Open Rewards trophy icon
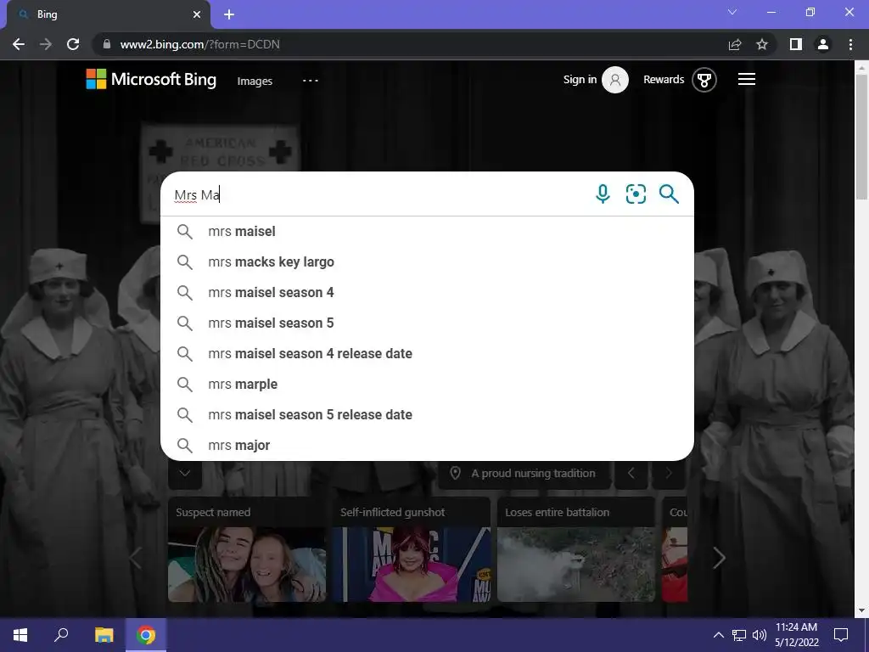This screenshot has height=652, width=869. point(704,80)
